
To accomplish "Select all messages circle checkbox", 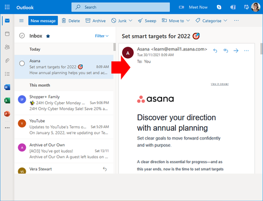I will [22, 36].
